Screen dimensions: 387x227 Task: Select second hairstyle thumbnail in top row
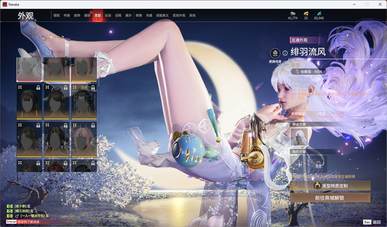(57, 69)
